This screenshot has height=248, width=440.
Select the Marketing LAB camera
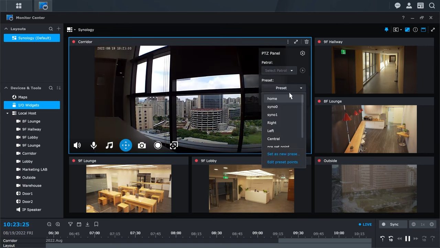[x=32, y=169]
